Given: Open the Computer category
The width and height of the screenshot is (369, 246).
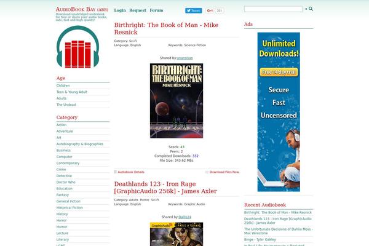Looking at the screenshot, I should pos(64,157).
